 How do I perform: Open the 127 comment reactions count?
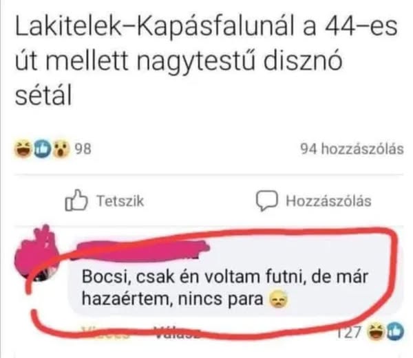[350, 333]
